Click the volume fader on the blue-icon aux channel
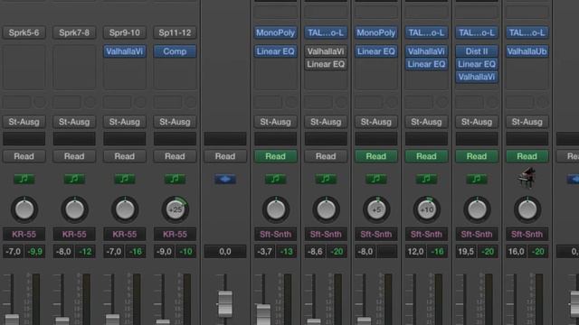Image resolution: width=579 pixels, height=325 pixels. pyautogui.click(x=225, y=304)
